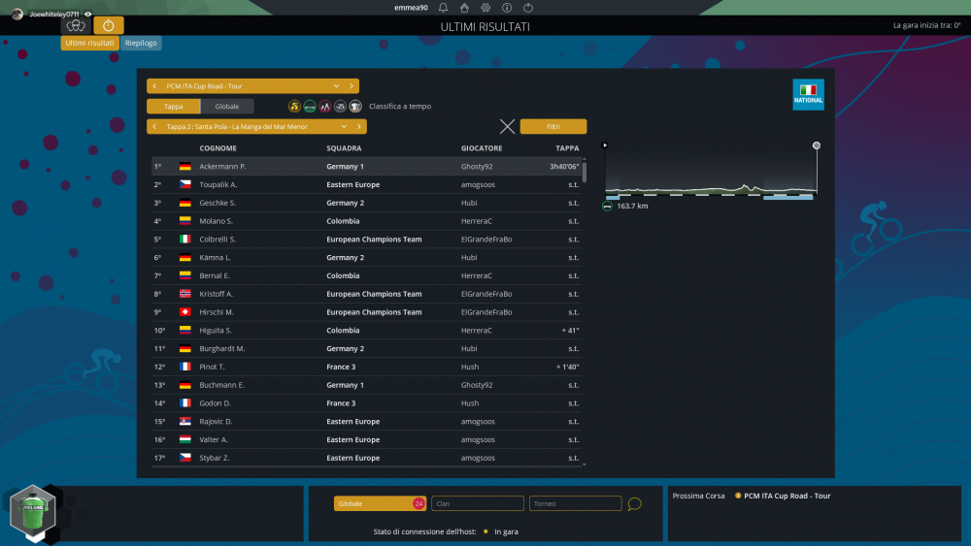This screenshot has width=971, height=546.
Task: Select the Ackermann P. result row
Action: (367, 167)
